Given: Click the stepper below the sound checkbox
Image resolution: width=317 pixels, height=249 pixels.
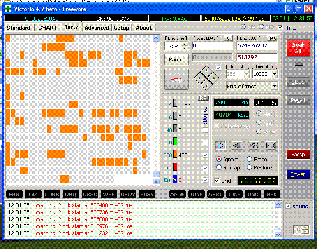Looking at the screenshot, I should [x=301, y=230].
